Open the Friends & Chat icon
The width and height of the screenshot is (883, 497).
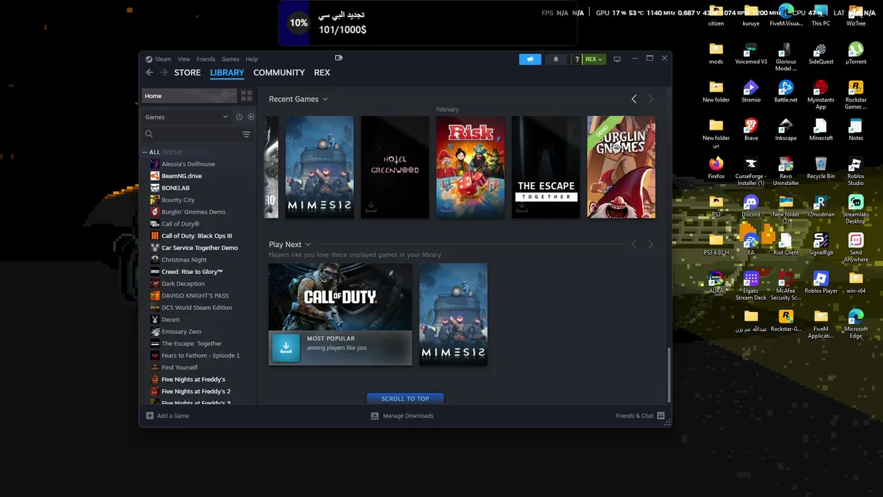pyautogui.click(x=661, y=416)
